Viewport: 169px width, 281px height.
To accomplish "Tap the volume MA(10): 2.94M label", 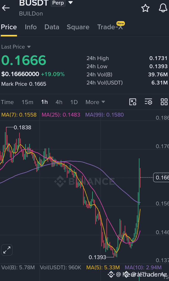I will pyautogui.click(x=143, y=268).
